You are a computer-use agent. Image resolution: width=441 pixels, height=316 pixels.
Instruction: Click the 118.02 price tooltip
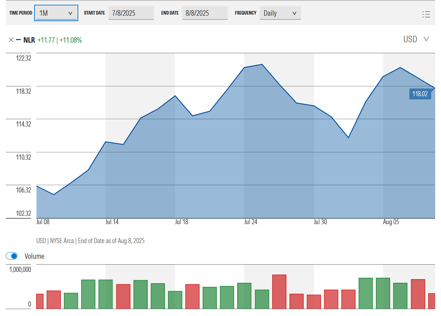[x=420, y=94]
